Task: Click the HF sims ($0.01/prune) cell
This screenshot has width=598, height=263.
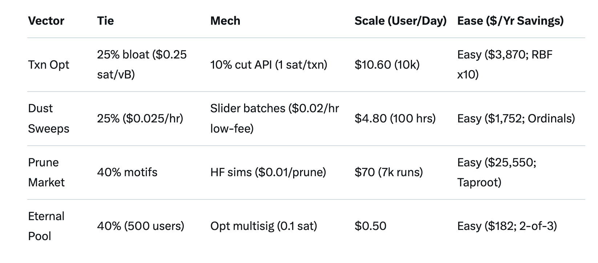Action: tap(268, 172)
